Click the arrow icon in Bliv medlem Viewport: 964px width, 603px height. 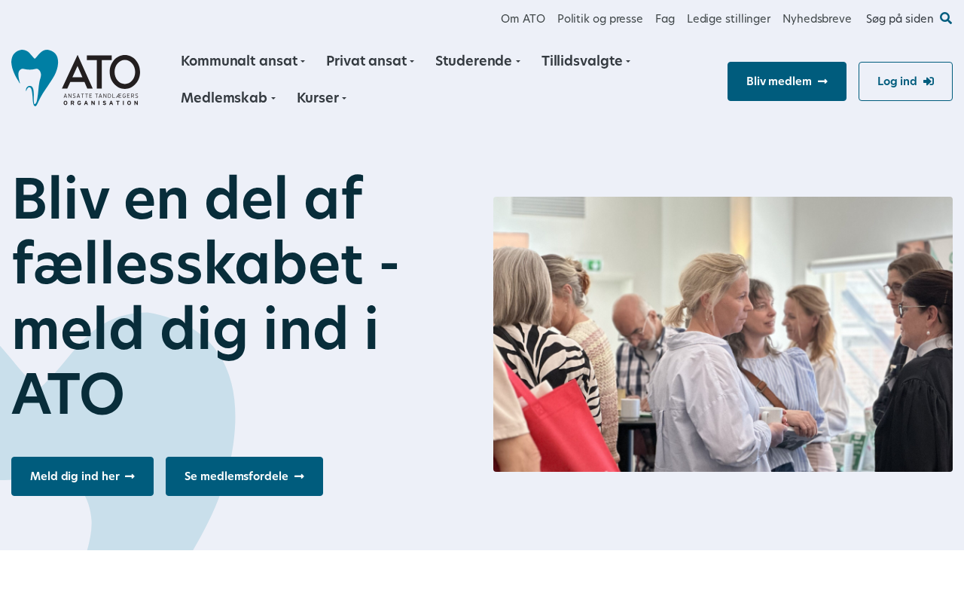click(822, 81)
